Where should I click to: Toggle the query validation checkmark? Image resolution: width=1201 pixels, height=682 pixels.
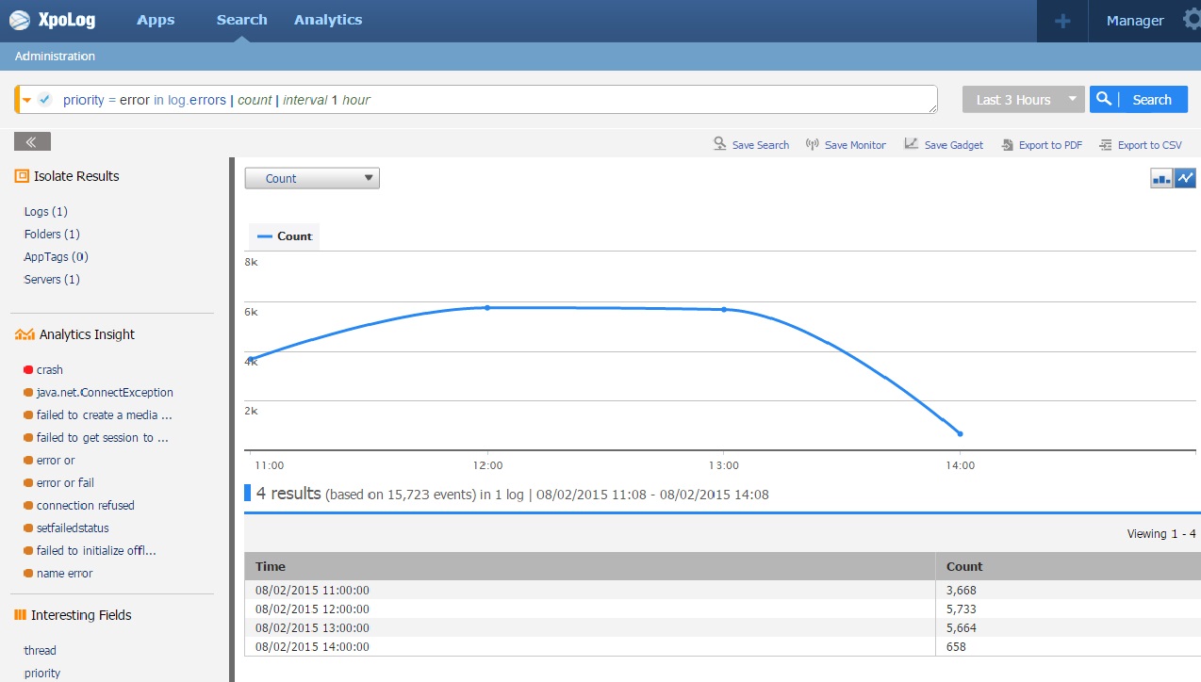[44, 100]
